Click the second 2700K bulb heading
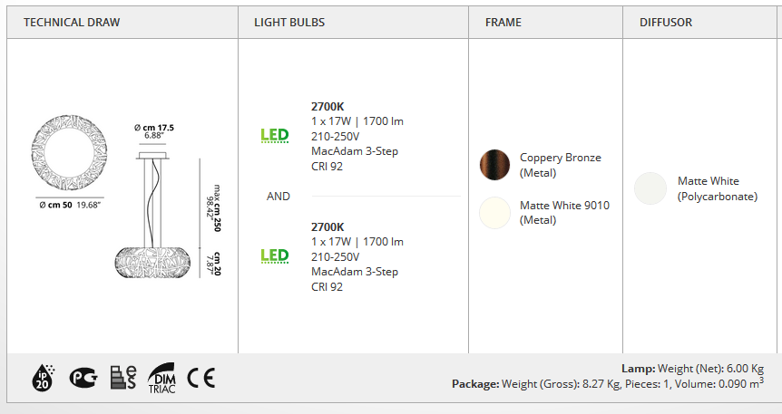 click(327, 227)
